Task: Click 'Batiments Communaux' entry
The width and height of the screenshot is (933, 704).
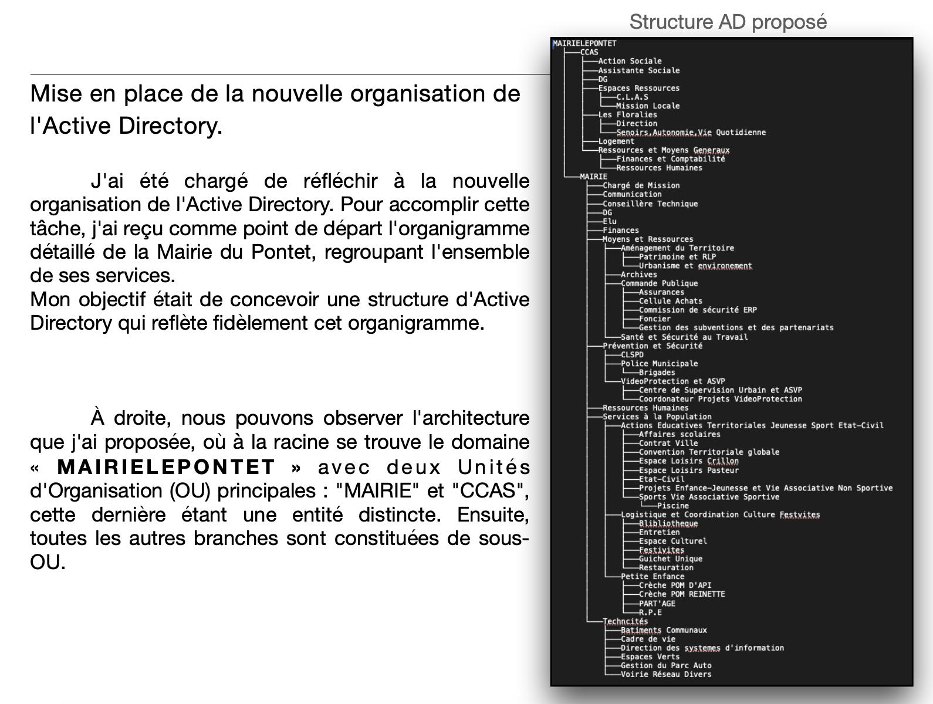Action: [664, 630]
